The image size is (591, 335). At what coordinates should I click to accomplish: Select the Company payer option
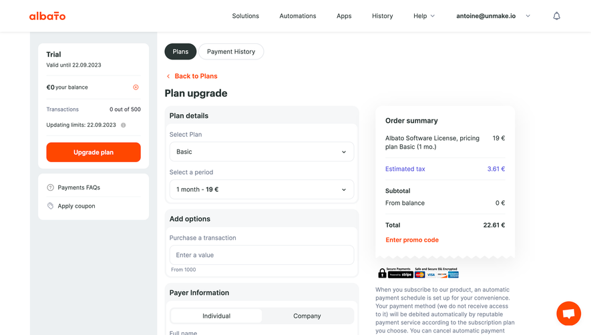tap(307, 316)
